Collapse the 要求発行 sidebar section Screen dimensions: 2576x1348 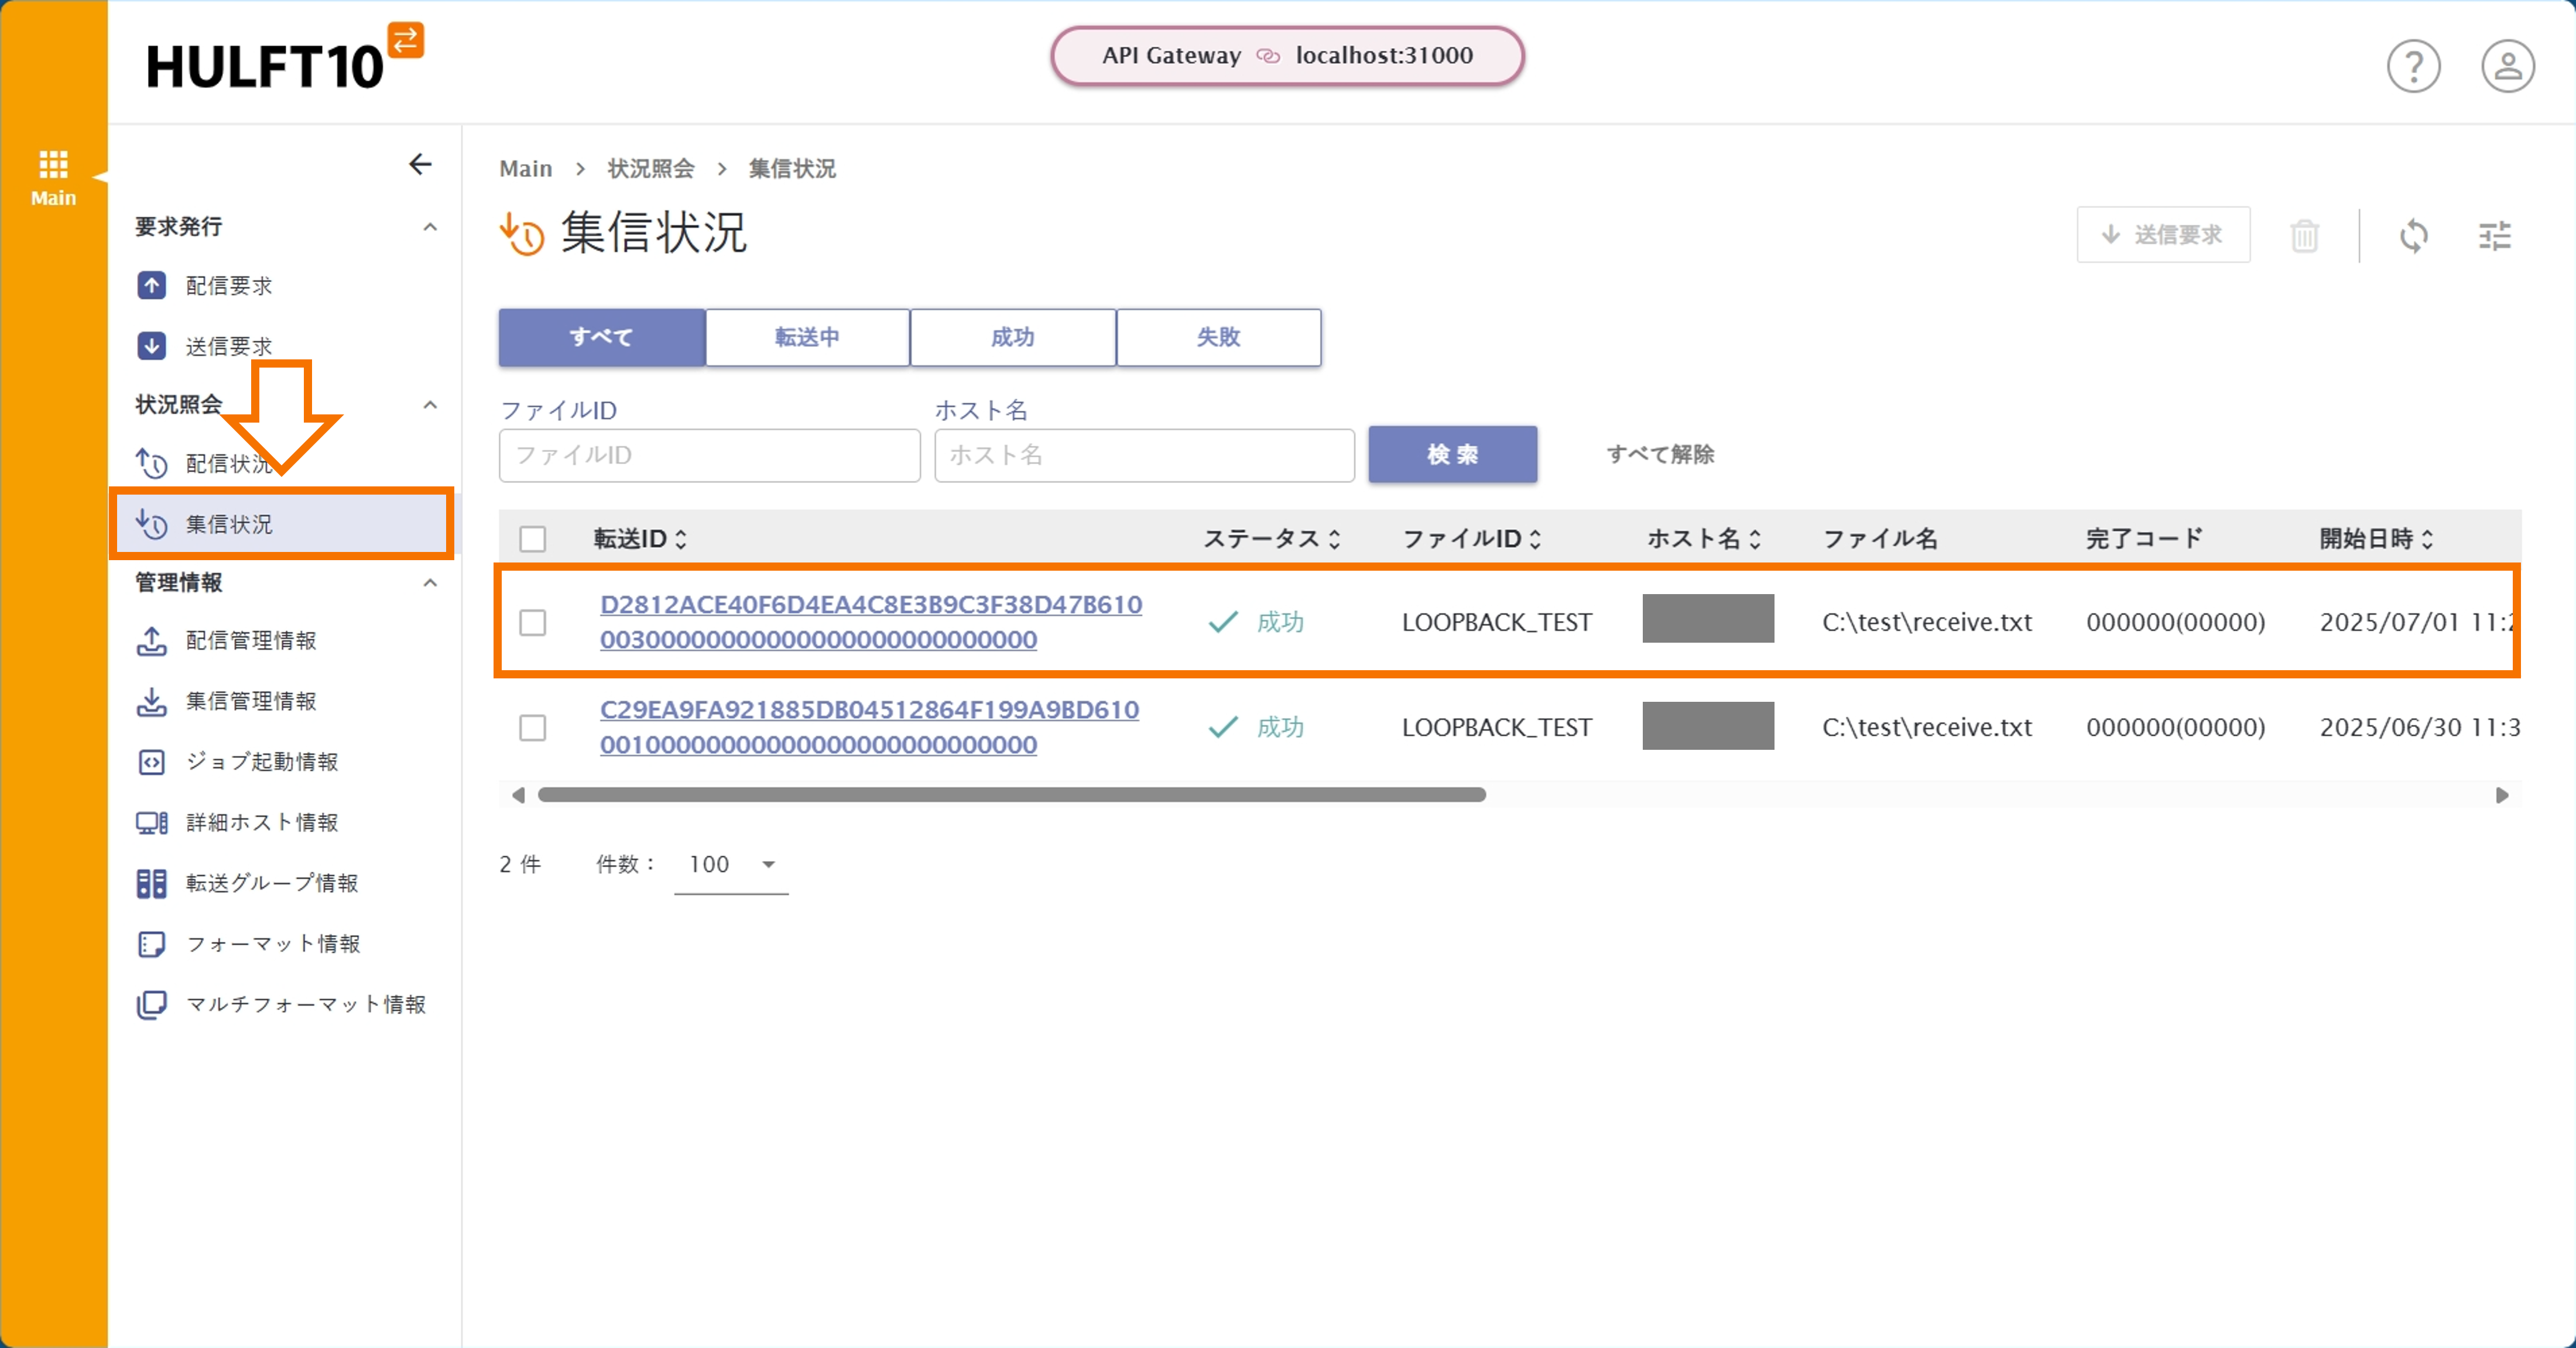[430, 227]
